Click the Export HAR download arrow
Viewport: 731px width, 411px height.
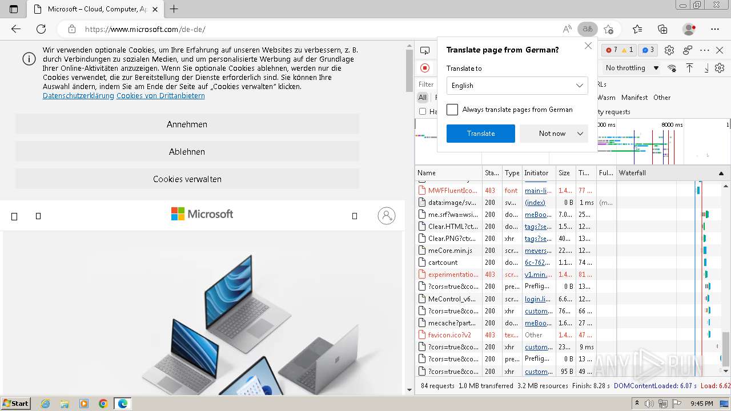click(706, 68)
